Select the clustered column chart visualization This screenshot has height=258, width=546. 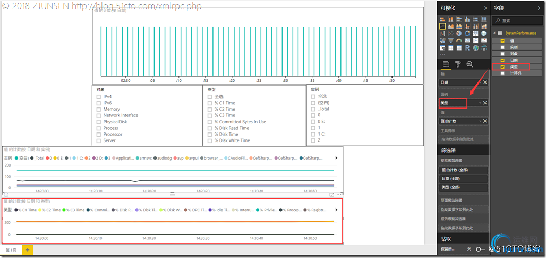point(467,19)
